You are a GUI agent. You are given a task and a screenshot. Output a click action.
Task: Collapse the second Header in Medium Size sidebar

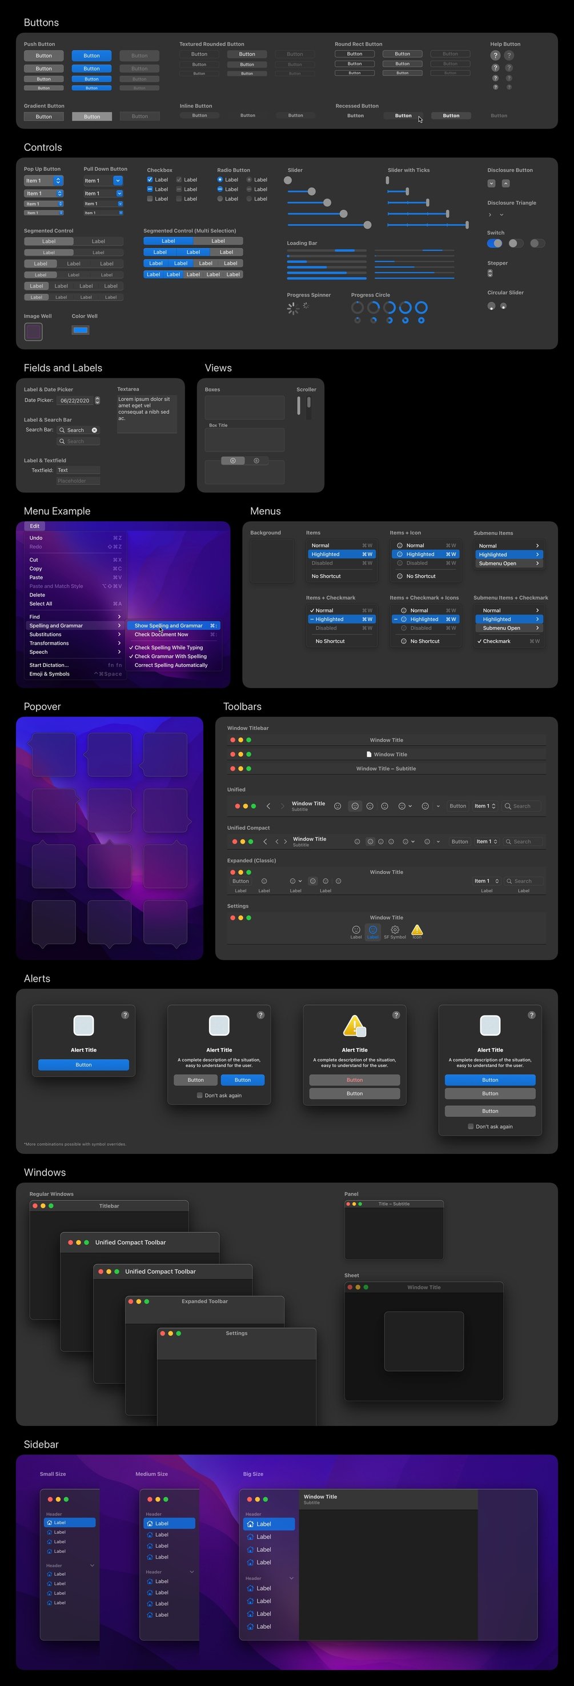pos(191,1572)
